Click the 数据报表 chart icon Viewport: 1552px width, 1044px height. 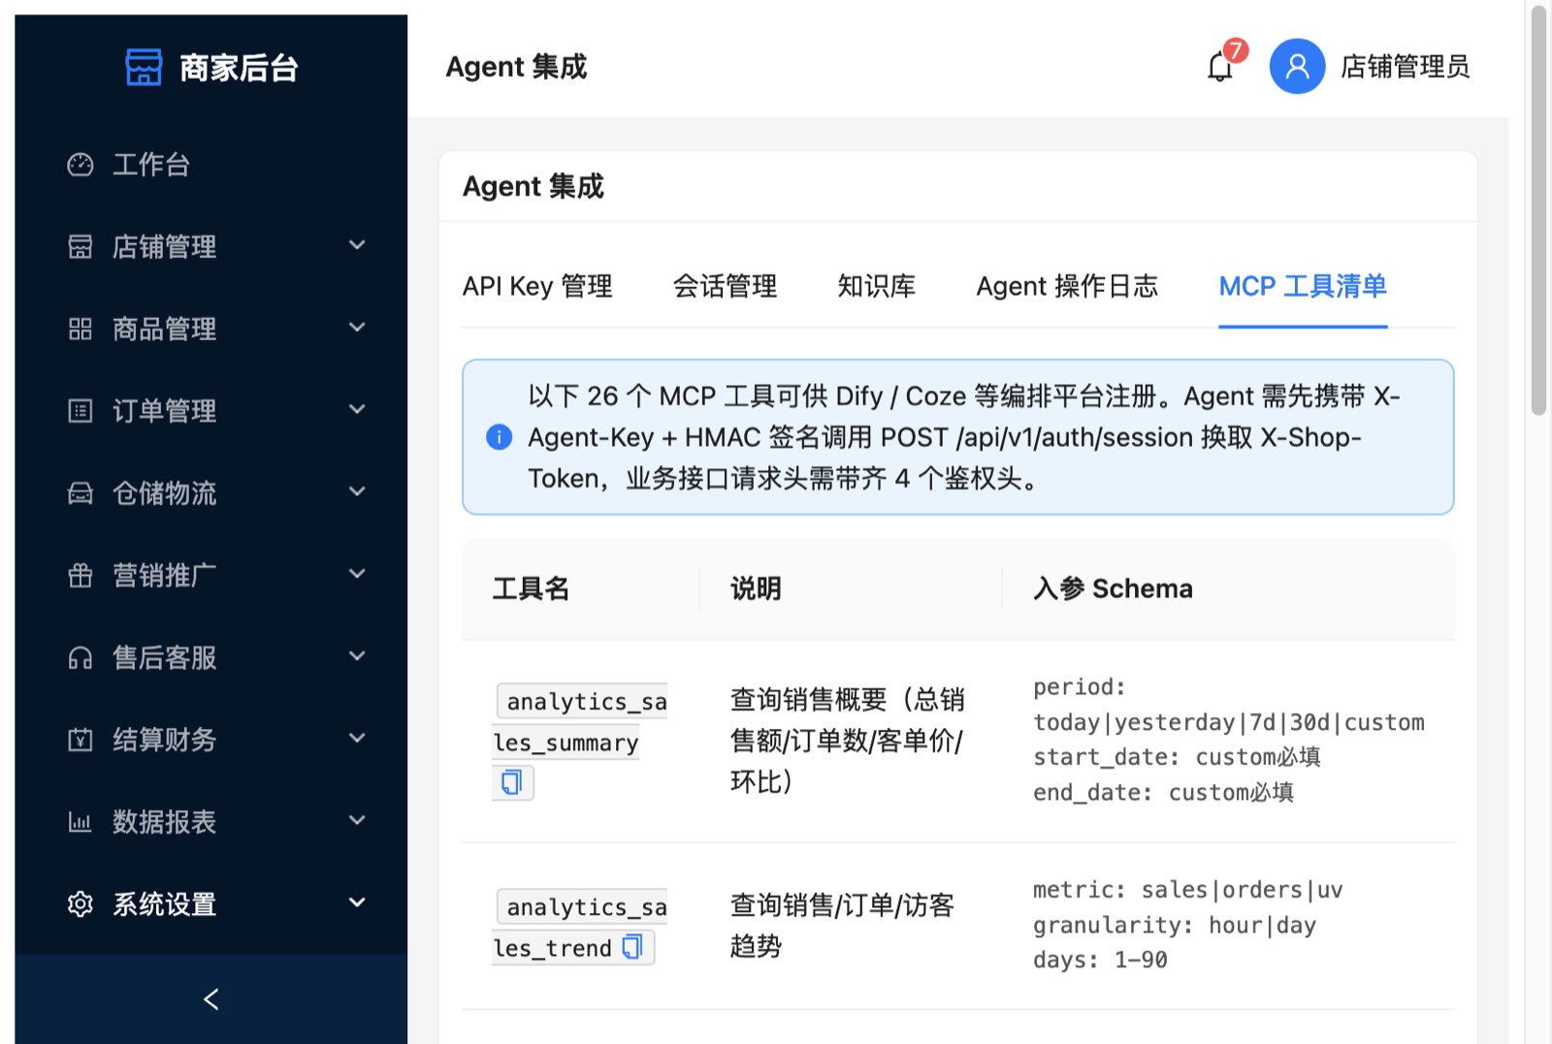pos(81,822)
